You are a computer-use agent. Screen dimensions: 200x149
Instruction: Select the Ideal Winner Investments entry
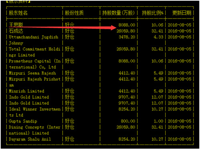click(x=35, y=112)
